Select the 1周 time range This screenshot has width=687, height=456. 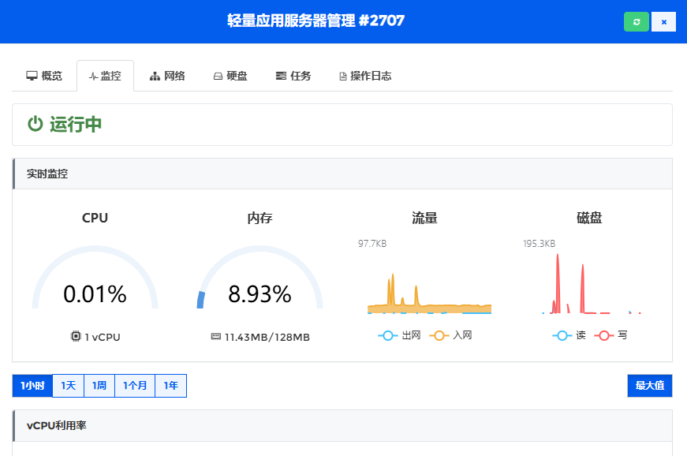[x=99, y=386]
